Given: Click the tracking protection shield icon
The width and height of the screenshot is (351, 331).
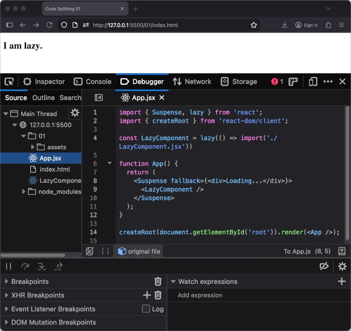Looking at the screenshot, I should click(64, 25).
